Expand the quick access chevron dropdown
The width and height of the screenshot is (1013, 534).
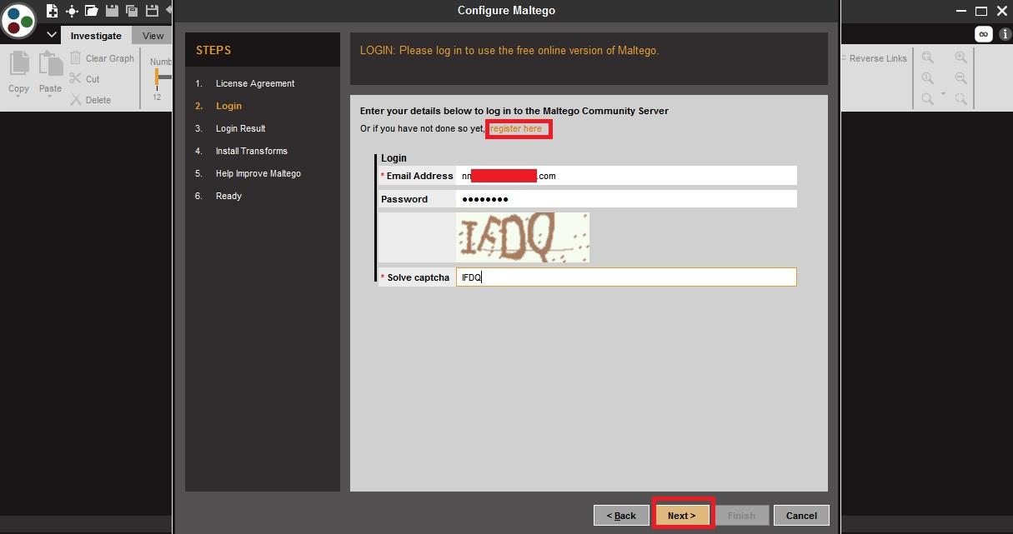click(x=52, y=35)
